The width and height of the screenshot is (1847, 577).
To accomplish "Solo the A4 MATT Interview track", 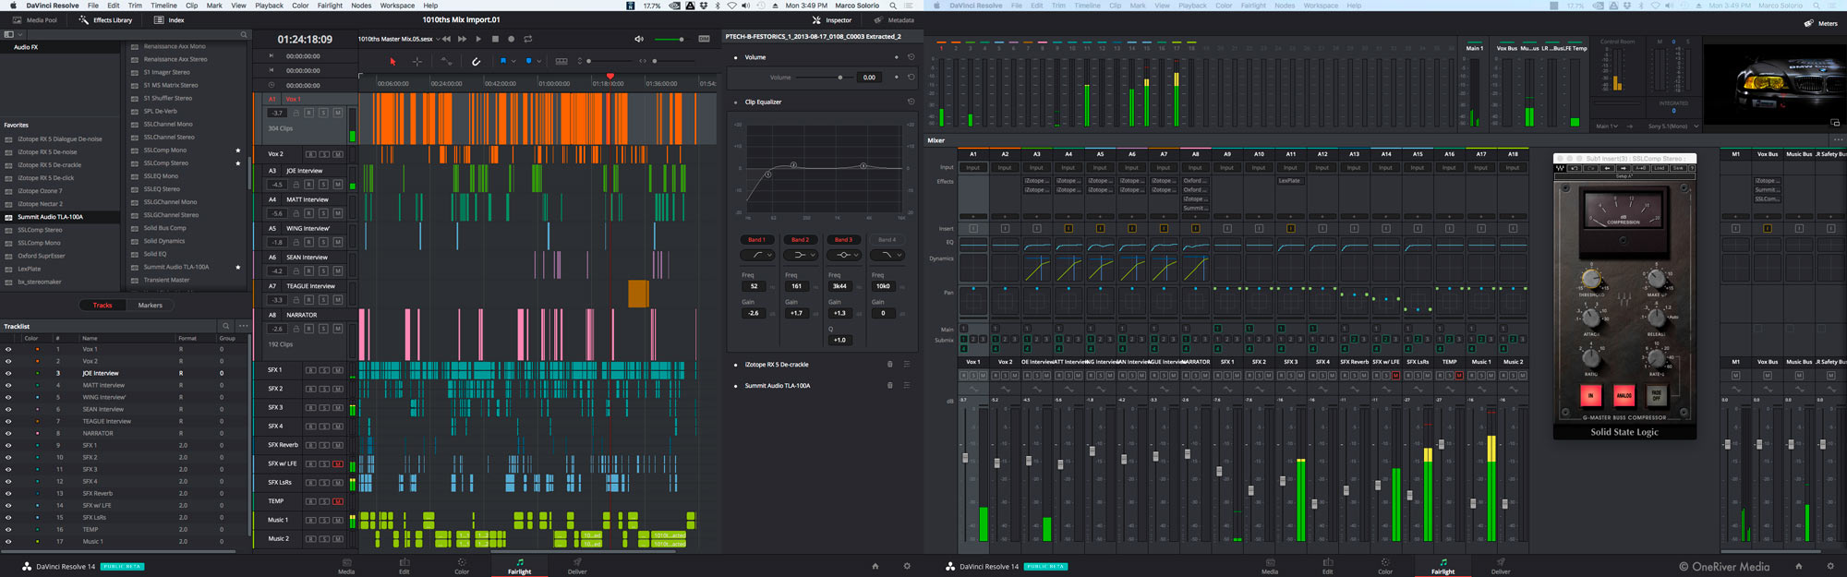I will (323, 213).
